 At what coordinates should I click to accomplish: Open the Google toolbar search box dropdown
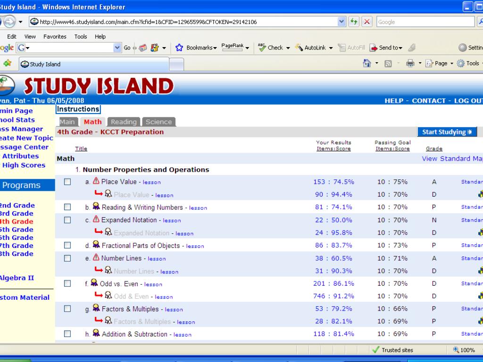(117, 48)
